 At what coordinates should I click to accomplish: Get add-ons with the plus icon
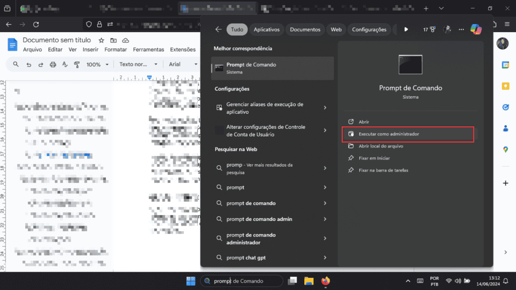tap(505, 183)
